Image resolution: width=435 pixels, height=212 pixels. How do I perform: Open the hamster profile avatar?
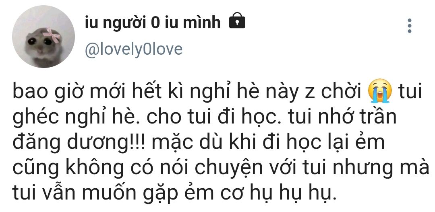(x=43, y=37)
